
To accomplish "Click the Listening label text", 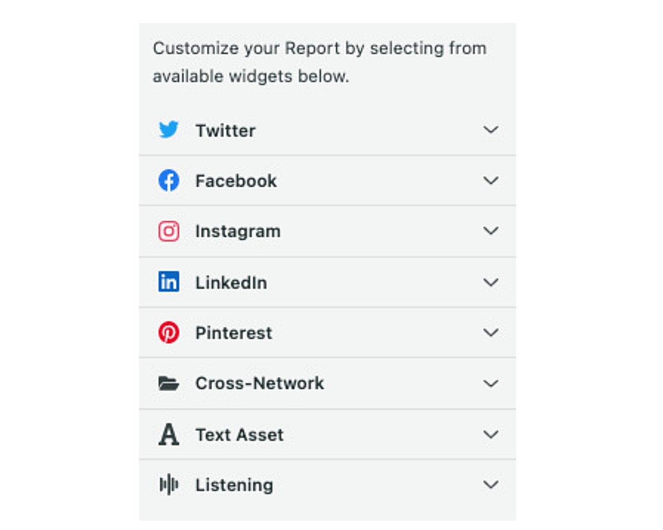I will point(235,485).
